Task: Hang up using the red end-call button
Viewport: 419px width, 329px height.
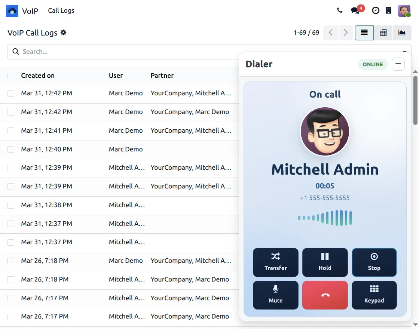Action: click(x=325, y=295)
